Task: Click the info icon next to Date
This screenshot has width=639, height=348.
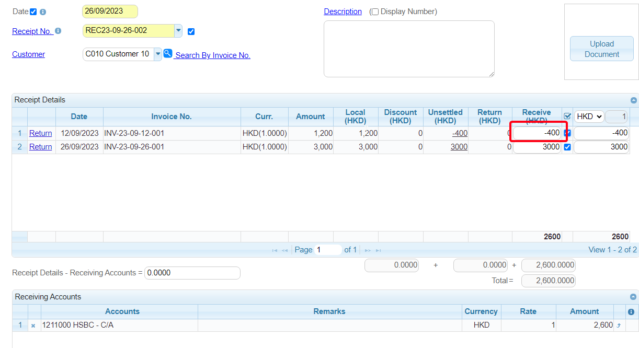Action: (43, 12)
